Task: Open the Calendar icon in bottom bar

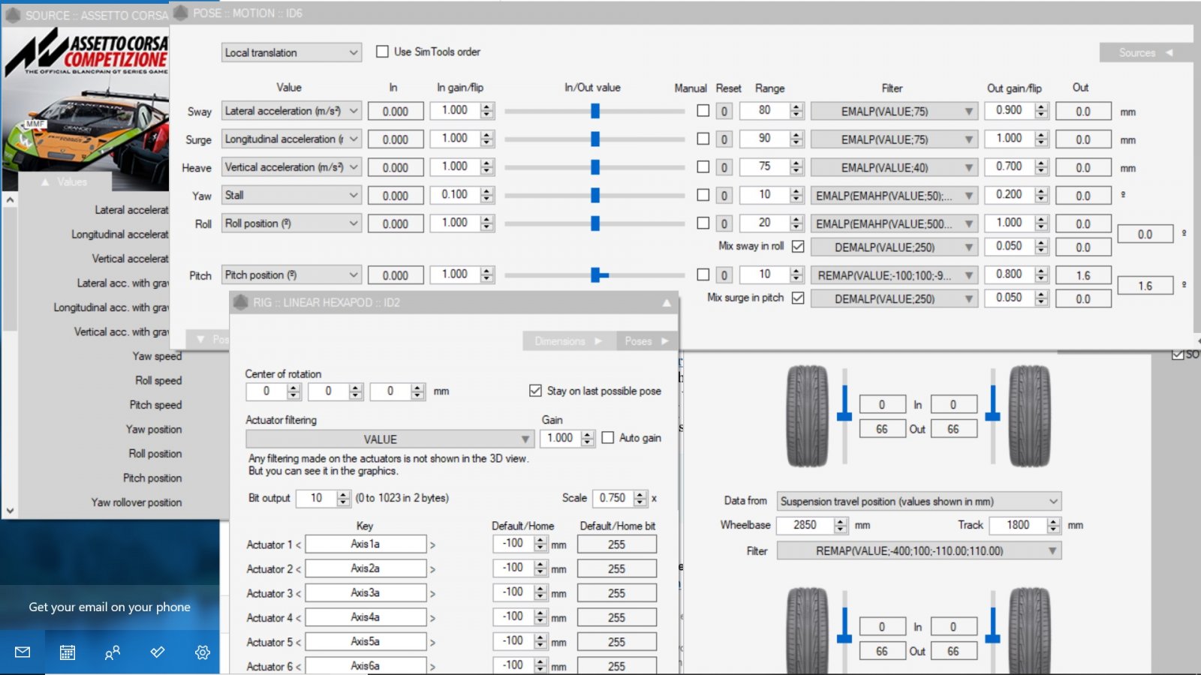Action: pyautogui.click(x=68, y=652)
